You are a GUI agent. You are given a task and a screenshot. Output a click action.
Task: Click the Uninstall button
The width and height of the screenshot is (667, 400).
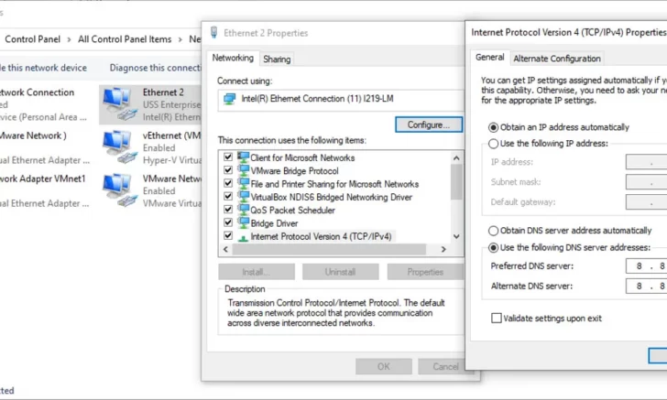point(340,272)
